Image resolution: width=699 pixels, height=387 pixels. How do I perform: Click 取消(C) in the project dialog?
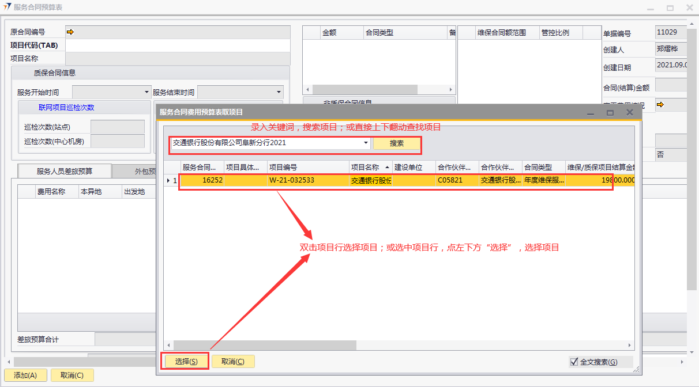[x=232, y=362]
